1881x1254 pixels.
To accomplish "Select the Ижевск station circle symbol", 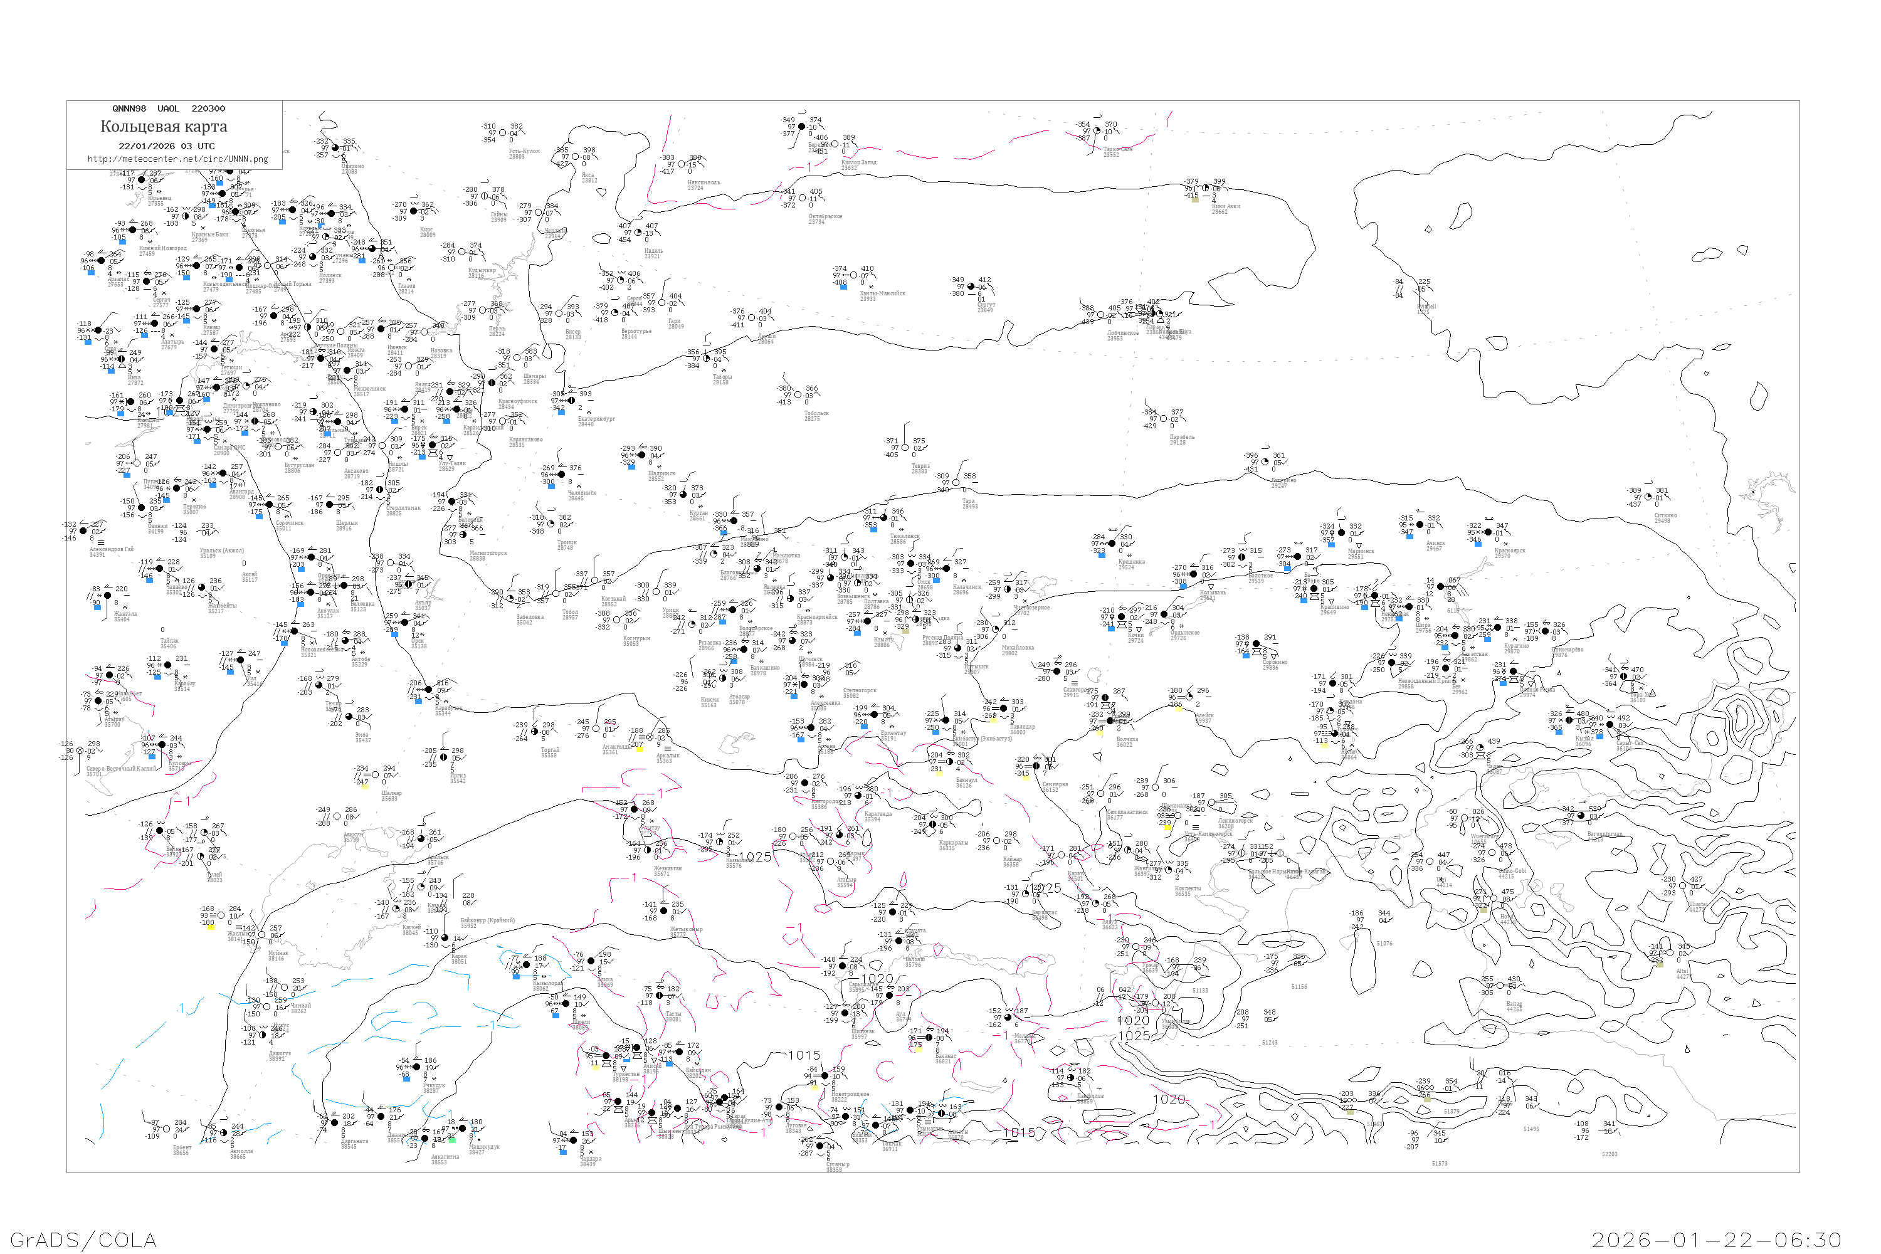I will pos(381,330).
